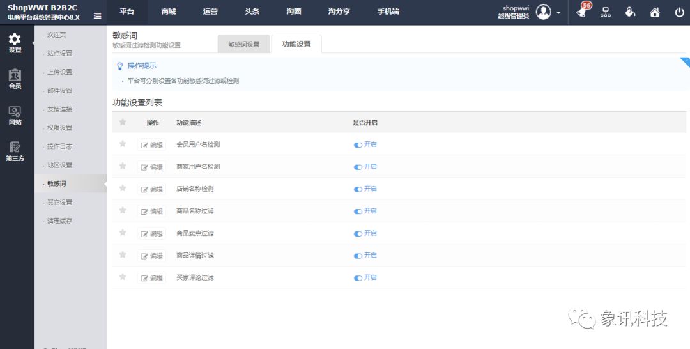
Task: Open 邮件设置 in the side menu
Action: 60,91
